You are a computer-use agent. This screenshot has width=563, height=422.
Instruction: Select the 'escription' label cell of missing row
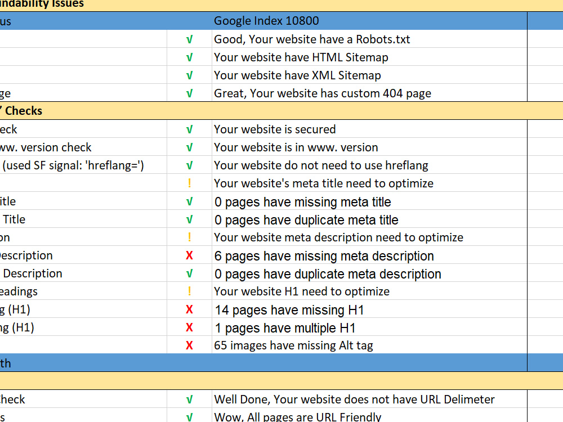(x=26, y=255)
